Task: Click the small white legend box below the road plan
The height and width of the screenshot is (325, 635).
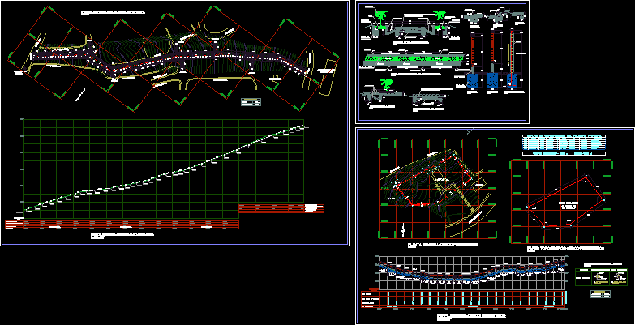Action: point(251,102)
